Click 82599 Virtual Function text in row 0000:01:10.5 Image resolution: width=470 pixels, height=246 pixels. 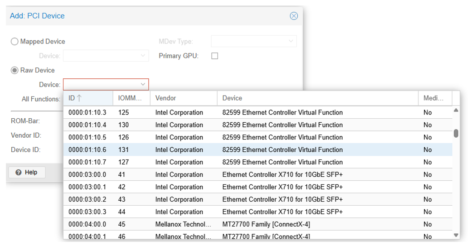pos(282,138)
